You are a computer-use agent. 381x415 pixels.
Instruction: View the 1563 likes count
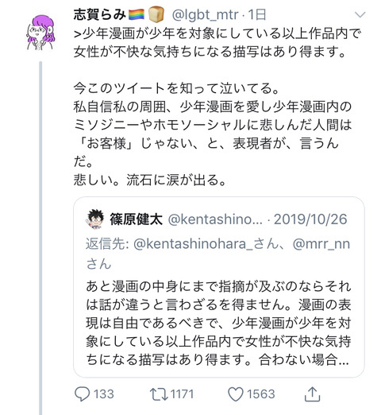coord(260,394)
